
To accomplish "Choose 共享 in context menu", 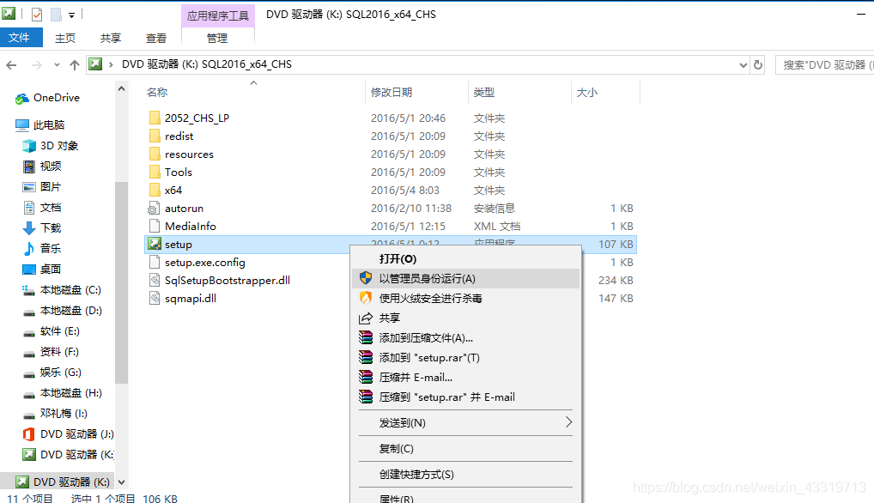I will [466, 318].
